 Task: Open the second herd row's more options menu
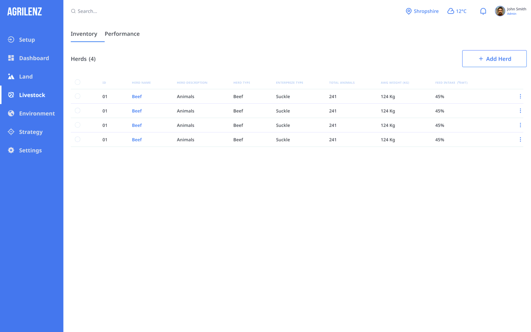520,111
